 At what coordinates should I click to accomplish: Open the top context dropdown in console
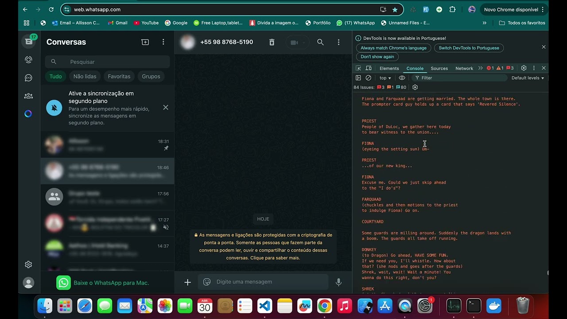[x=385, y=78]
